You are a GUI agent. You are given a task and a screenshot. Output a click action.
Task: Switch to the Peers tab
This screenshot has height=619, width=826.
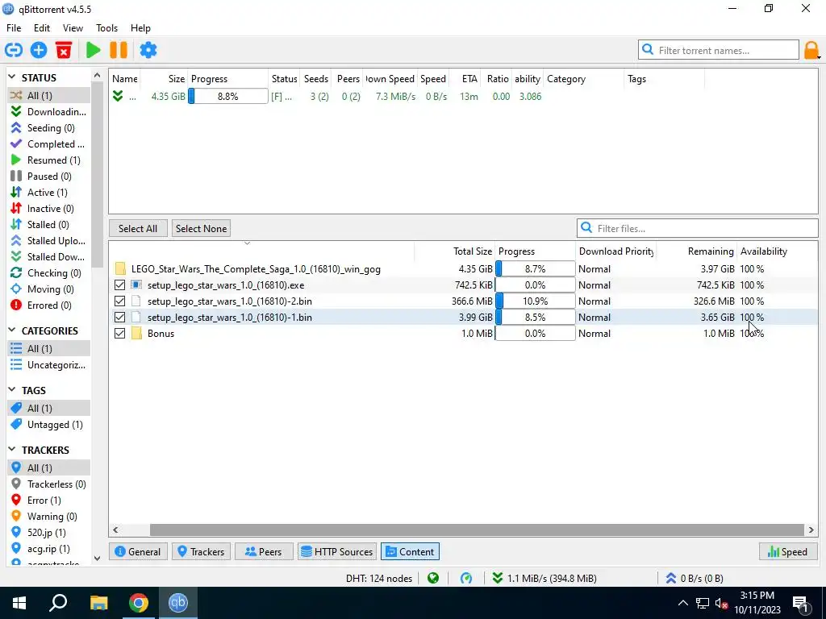264,551
